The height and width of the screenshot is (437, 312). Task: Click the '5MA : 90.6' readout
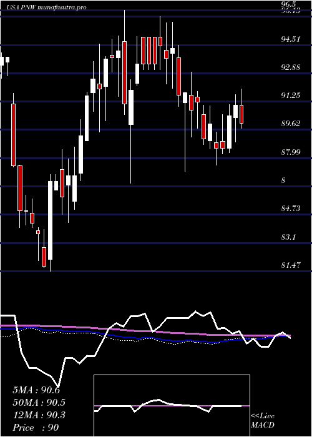pyautogui.click(x=36, y=390)
